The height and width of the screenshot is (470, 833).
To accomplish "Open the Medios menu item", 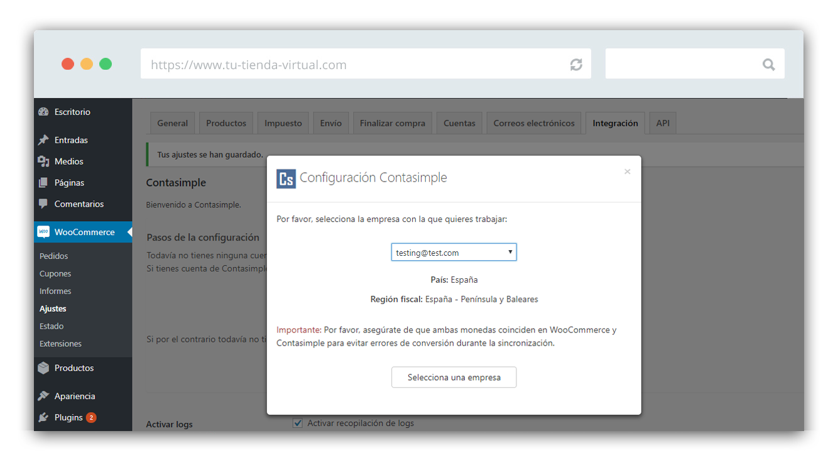I will tap(83, 161).
